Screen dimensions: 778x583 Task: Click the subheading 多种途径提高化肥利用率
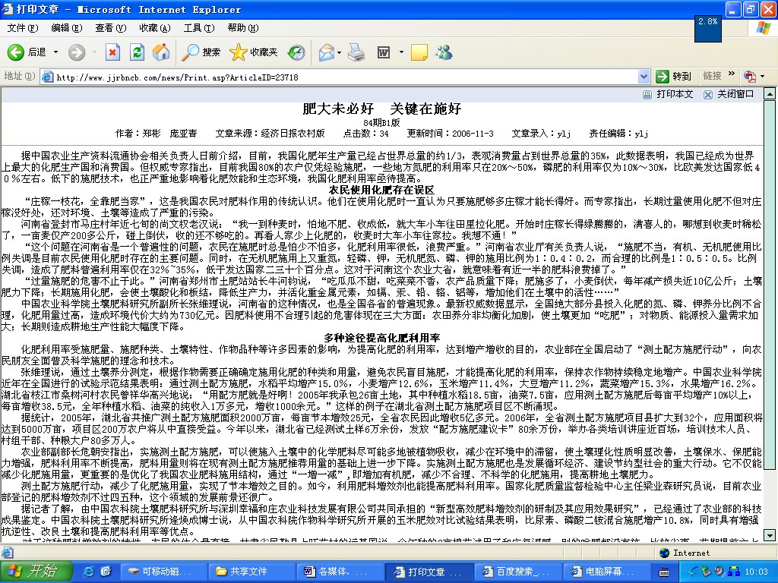pyautogui.click(x=382, y=338)
